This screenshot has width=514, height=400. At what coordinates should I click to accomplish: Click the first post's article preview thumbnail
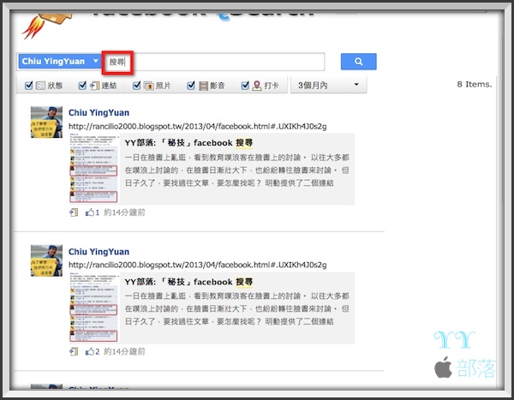point(94,169)
